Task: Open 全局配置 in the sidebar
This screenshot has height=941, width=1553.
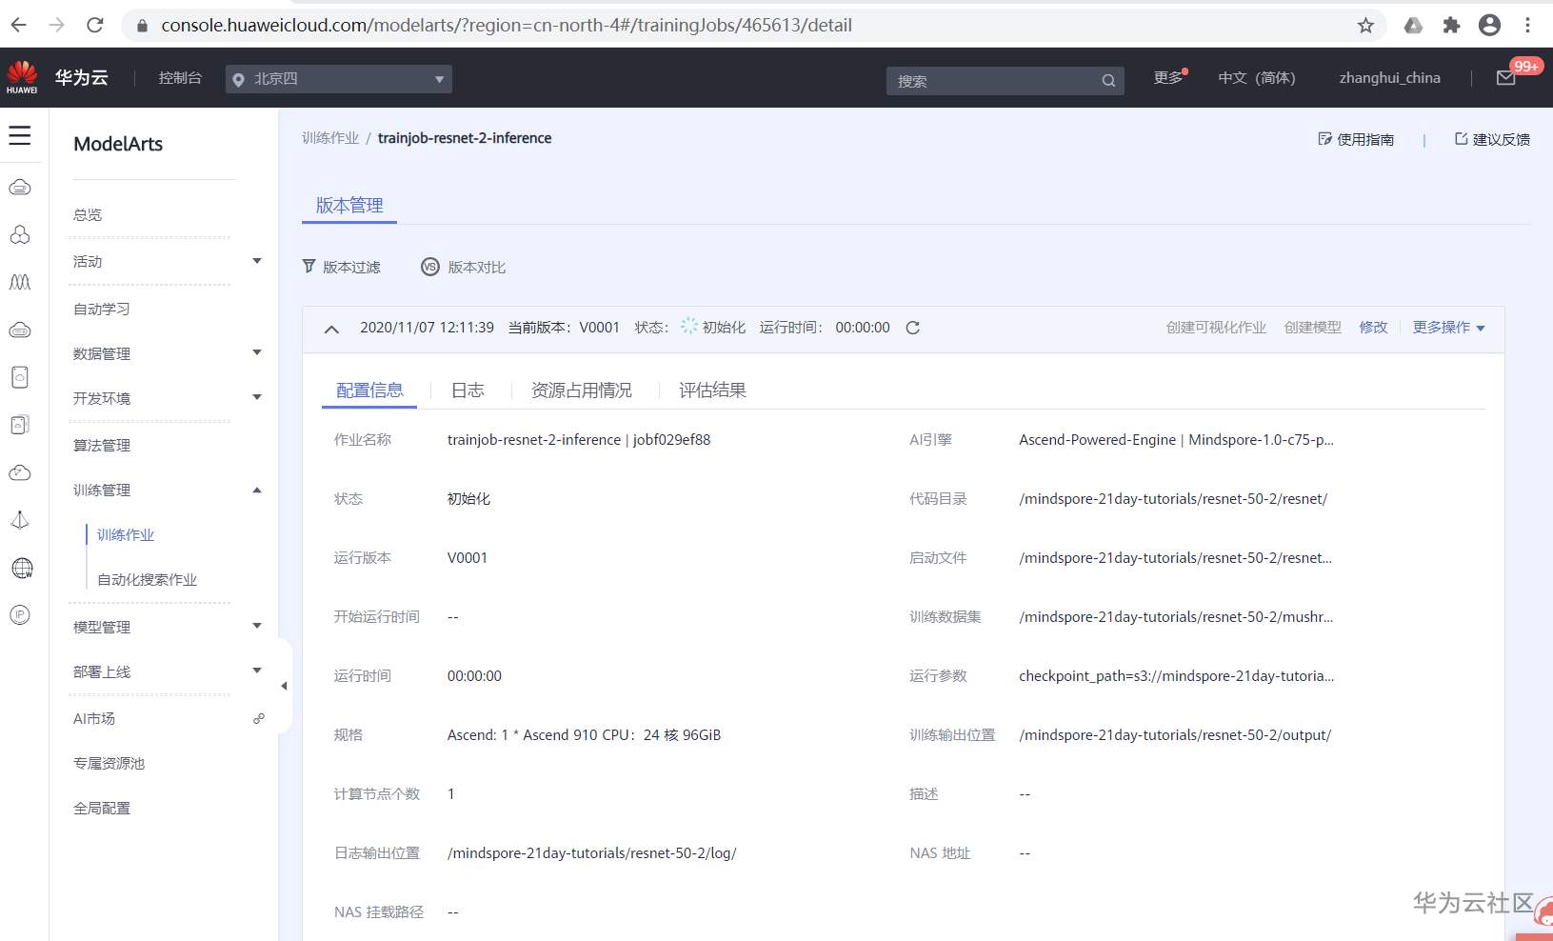Action: click(102, 809)
